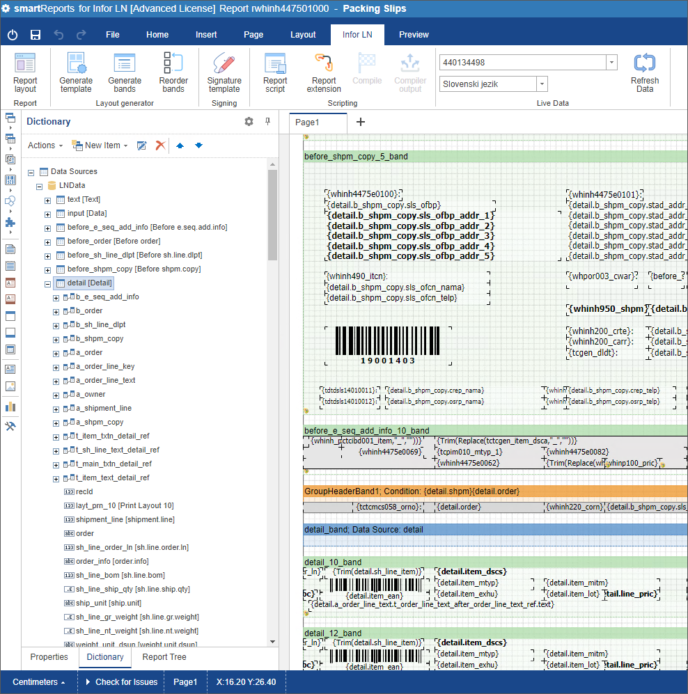Viewport: 688px width, 694px height.
Task: Click the power icon in the title toolbar
Action: (13, 35)
